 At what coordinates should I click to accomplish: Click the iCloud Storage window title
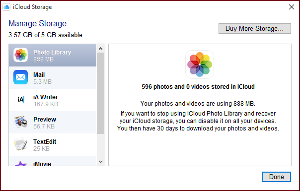click(x=32, y=7)
